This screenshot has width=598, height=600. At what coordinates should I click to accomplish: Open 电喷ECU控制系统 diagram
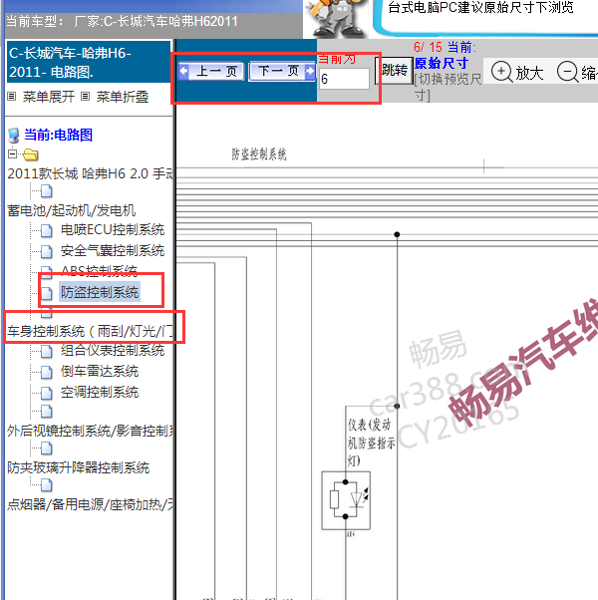[113, 229]
